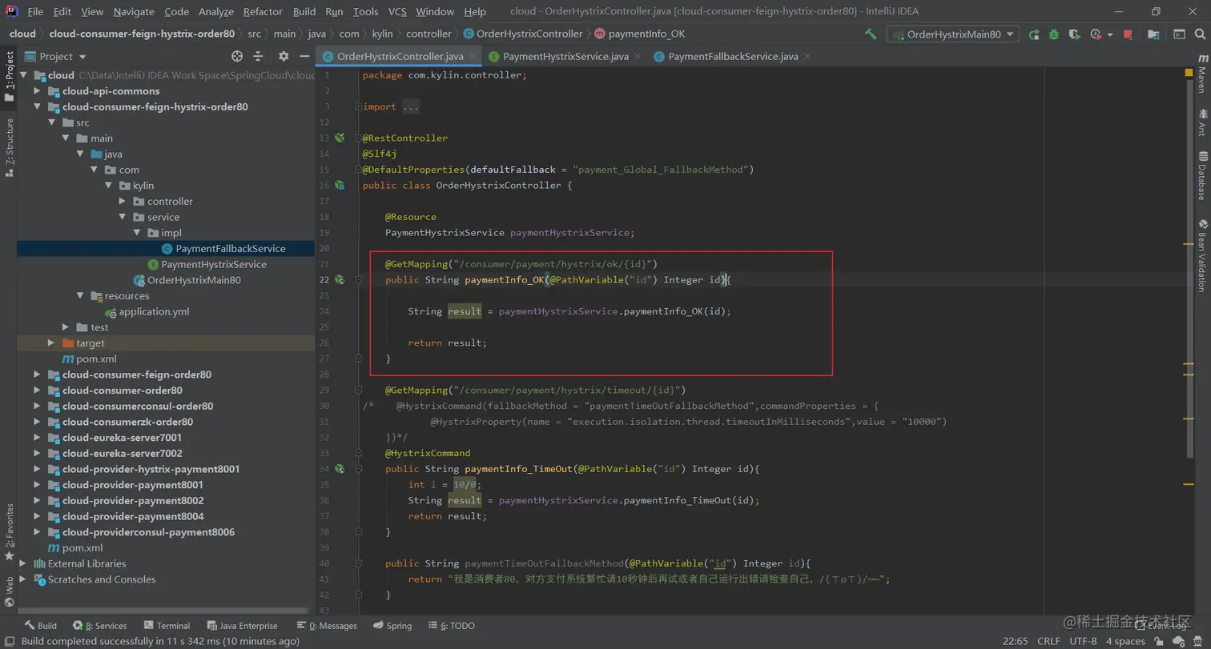Open Search Everywhere magnifier icon
This screenshot has width=1211, height=649.
(1200, 34)
